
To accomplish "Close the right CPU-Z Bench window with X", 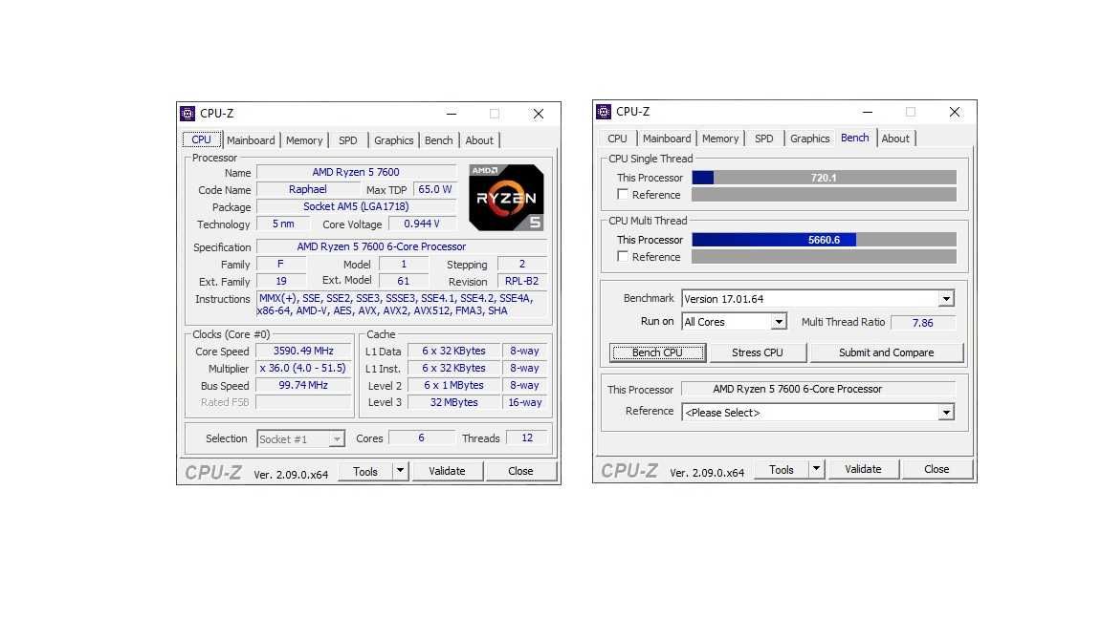I will (954, 112).
